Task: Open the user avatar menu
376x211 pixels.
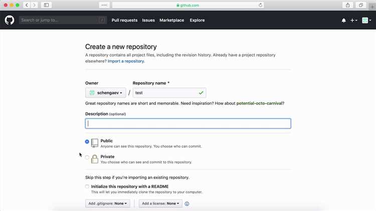Action: [366, 21]
